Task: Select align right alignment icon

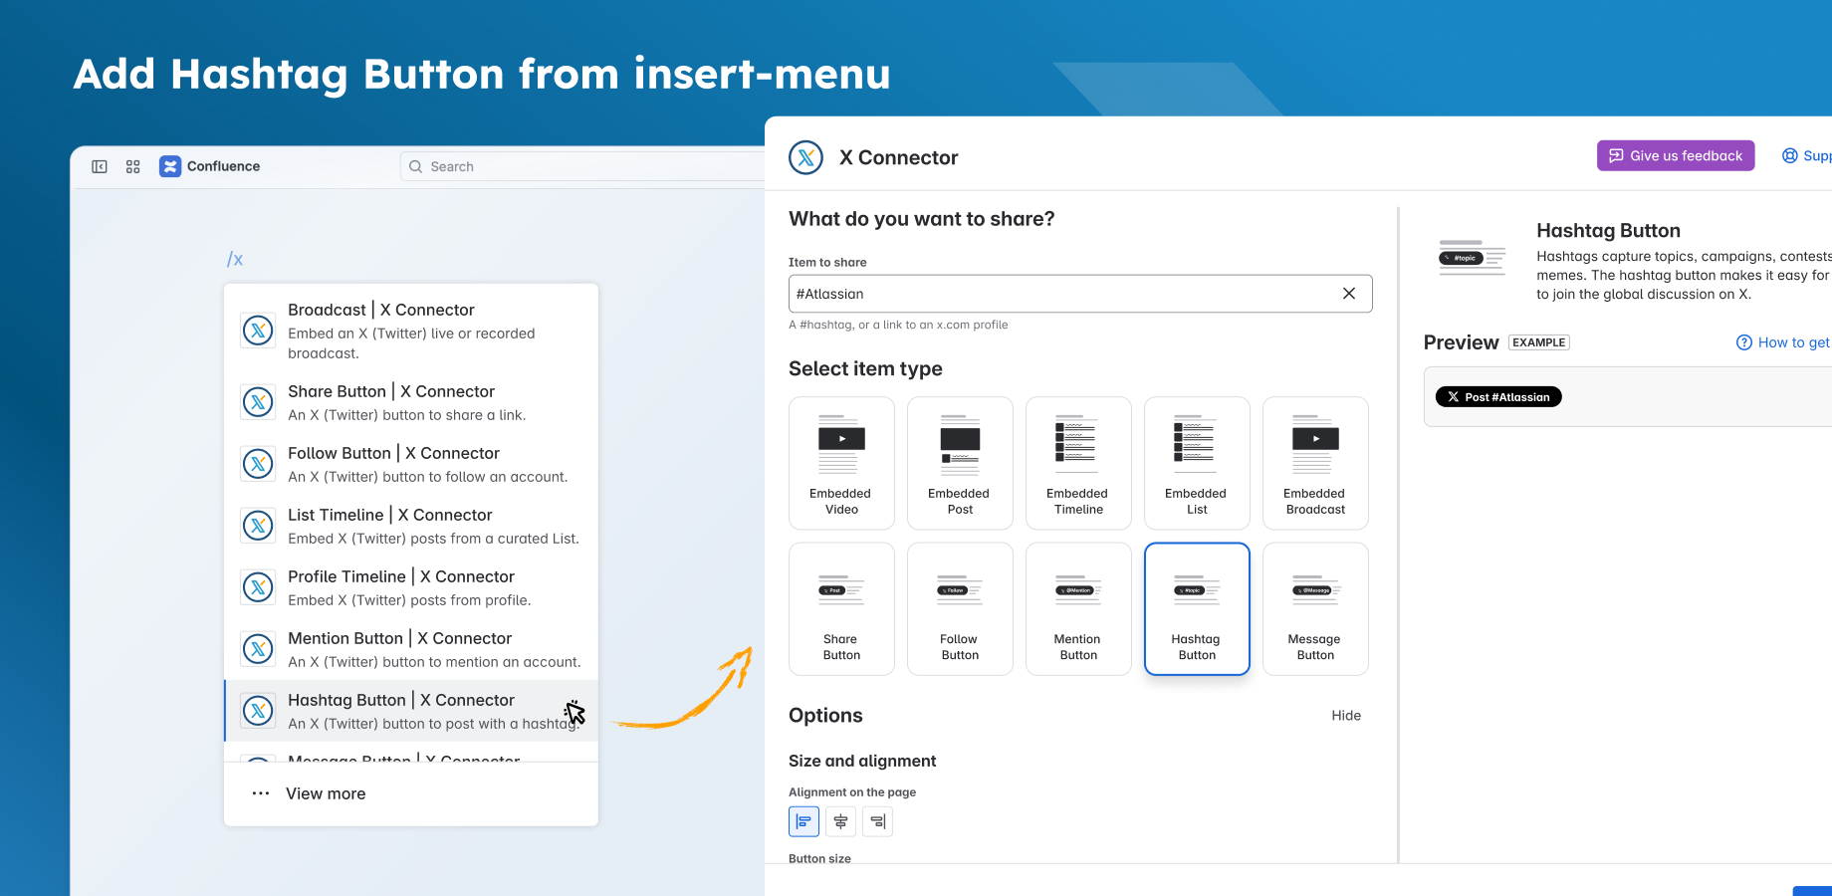Action: click(877, 821)
